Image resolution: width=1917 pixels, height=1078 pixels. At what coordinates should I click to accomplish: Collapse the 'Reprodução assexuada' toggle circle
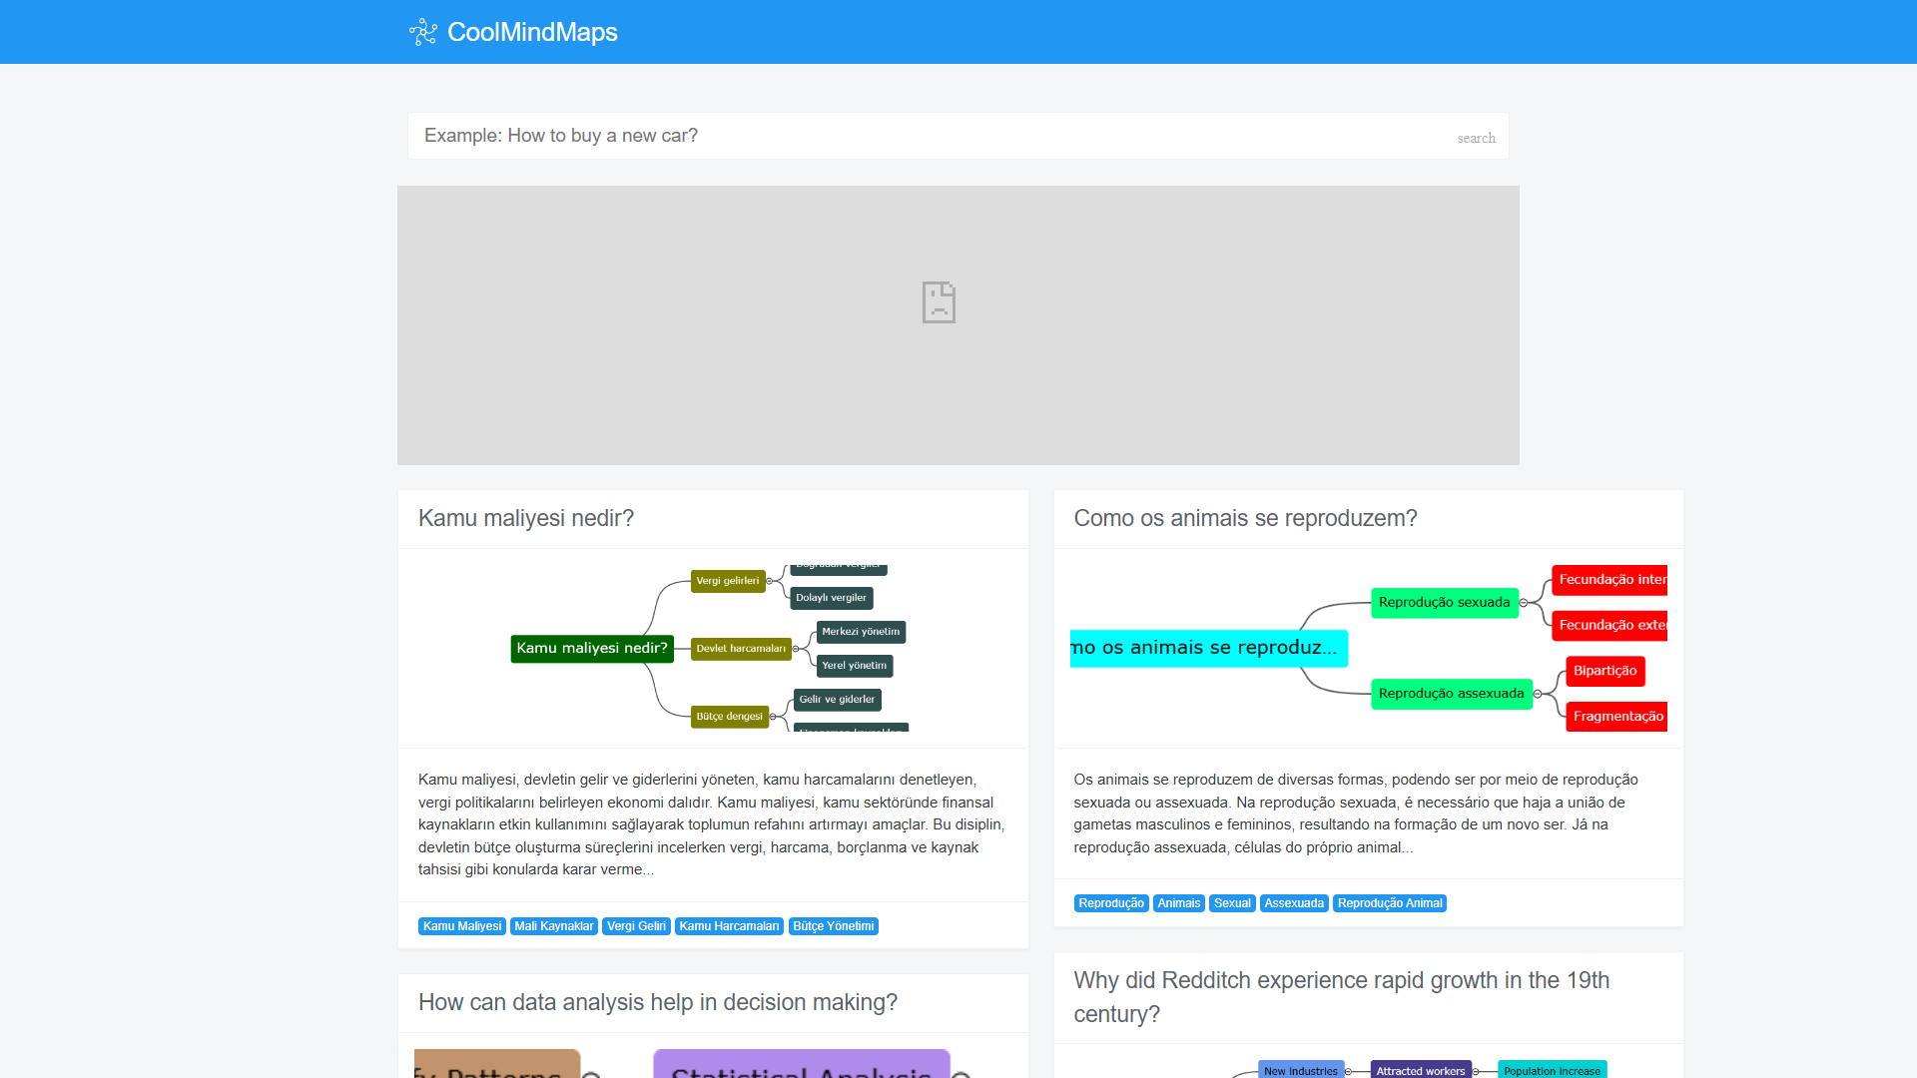pos(1538,694)
